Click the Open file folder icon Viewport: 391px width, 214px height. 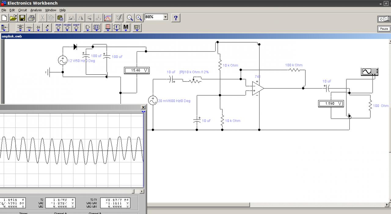pyautogui.click(x=13, y=18)
